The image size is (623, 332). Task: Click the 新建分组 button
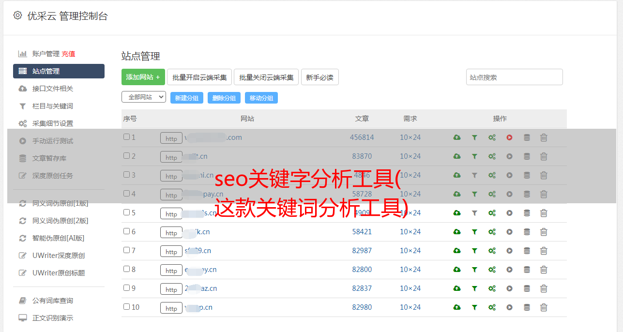tap(187, 98)
